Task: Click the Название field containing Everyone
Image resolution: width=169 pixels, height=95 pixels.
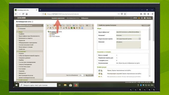Action: [129, 35]
